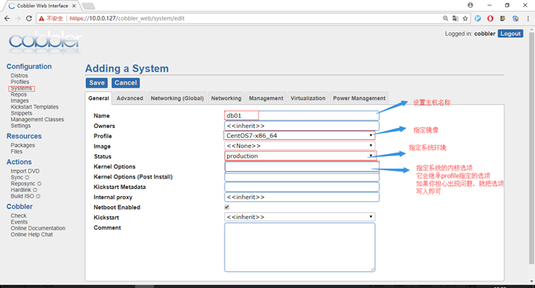
Task: Open Repos in the sidebar
Action: 18,94
